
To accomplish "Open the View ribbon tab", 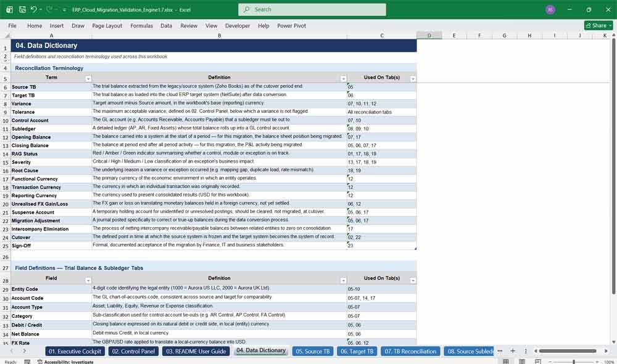I will click(211, 25).
